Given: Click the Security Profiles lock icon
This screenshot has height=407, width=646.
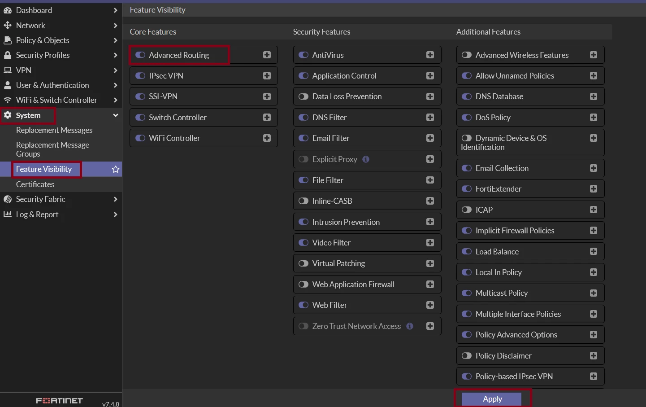Looking at the screenshot, I should pyautogui.click(x=8, y=55).
